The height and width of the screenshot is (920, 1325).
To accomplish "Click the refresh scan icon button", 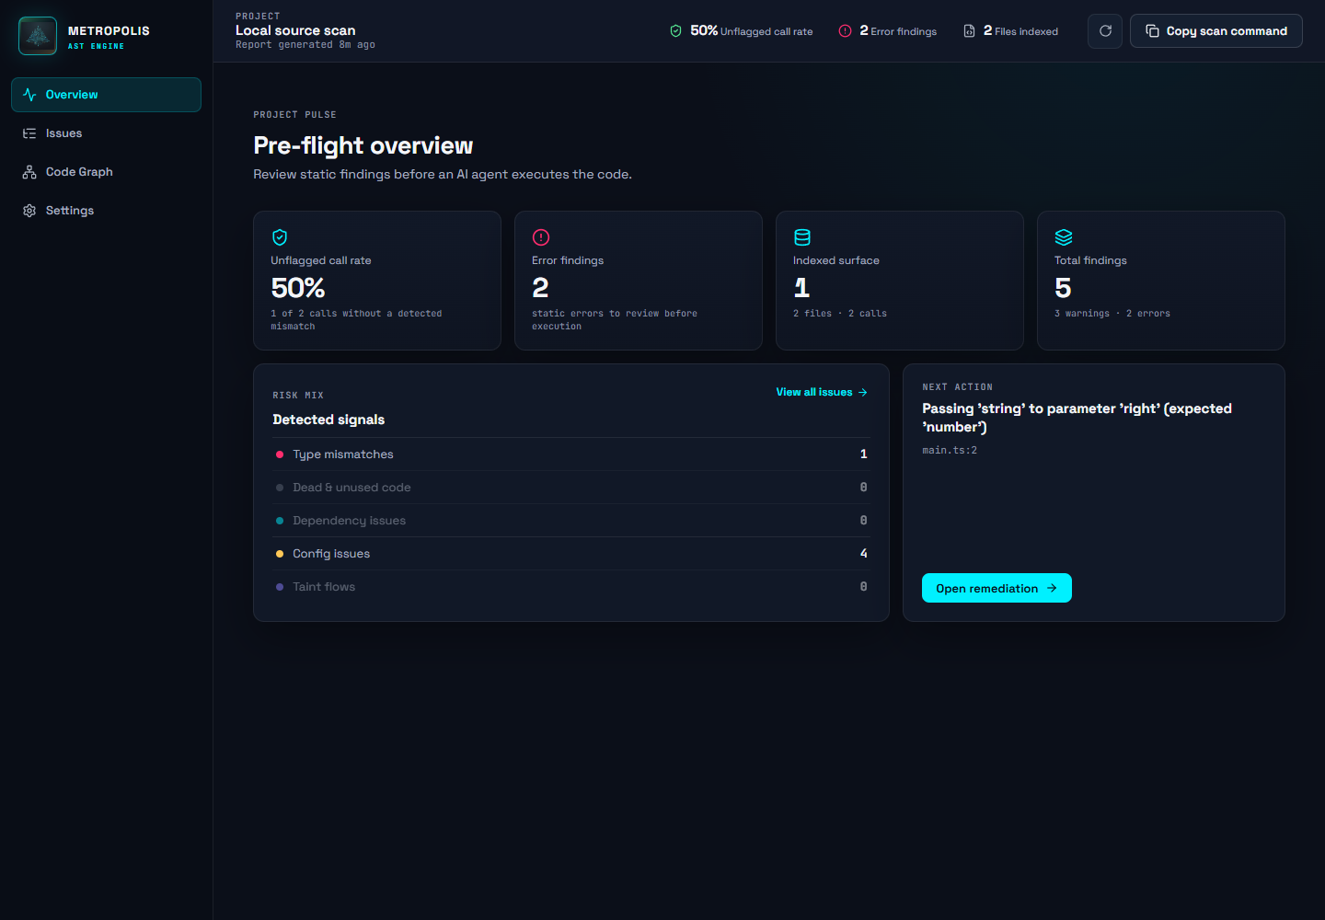I will pos(1105,31).
